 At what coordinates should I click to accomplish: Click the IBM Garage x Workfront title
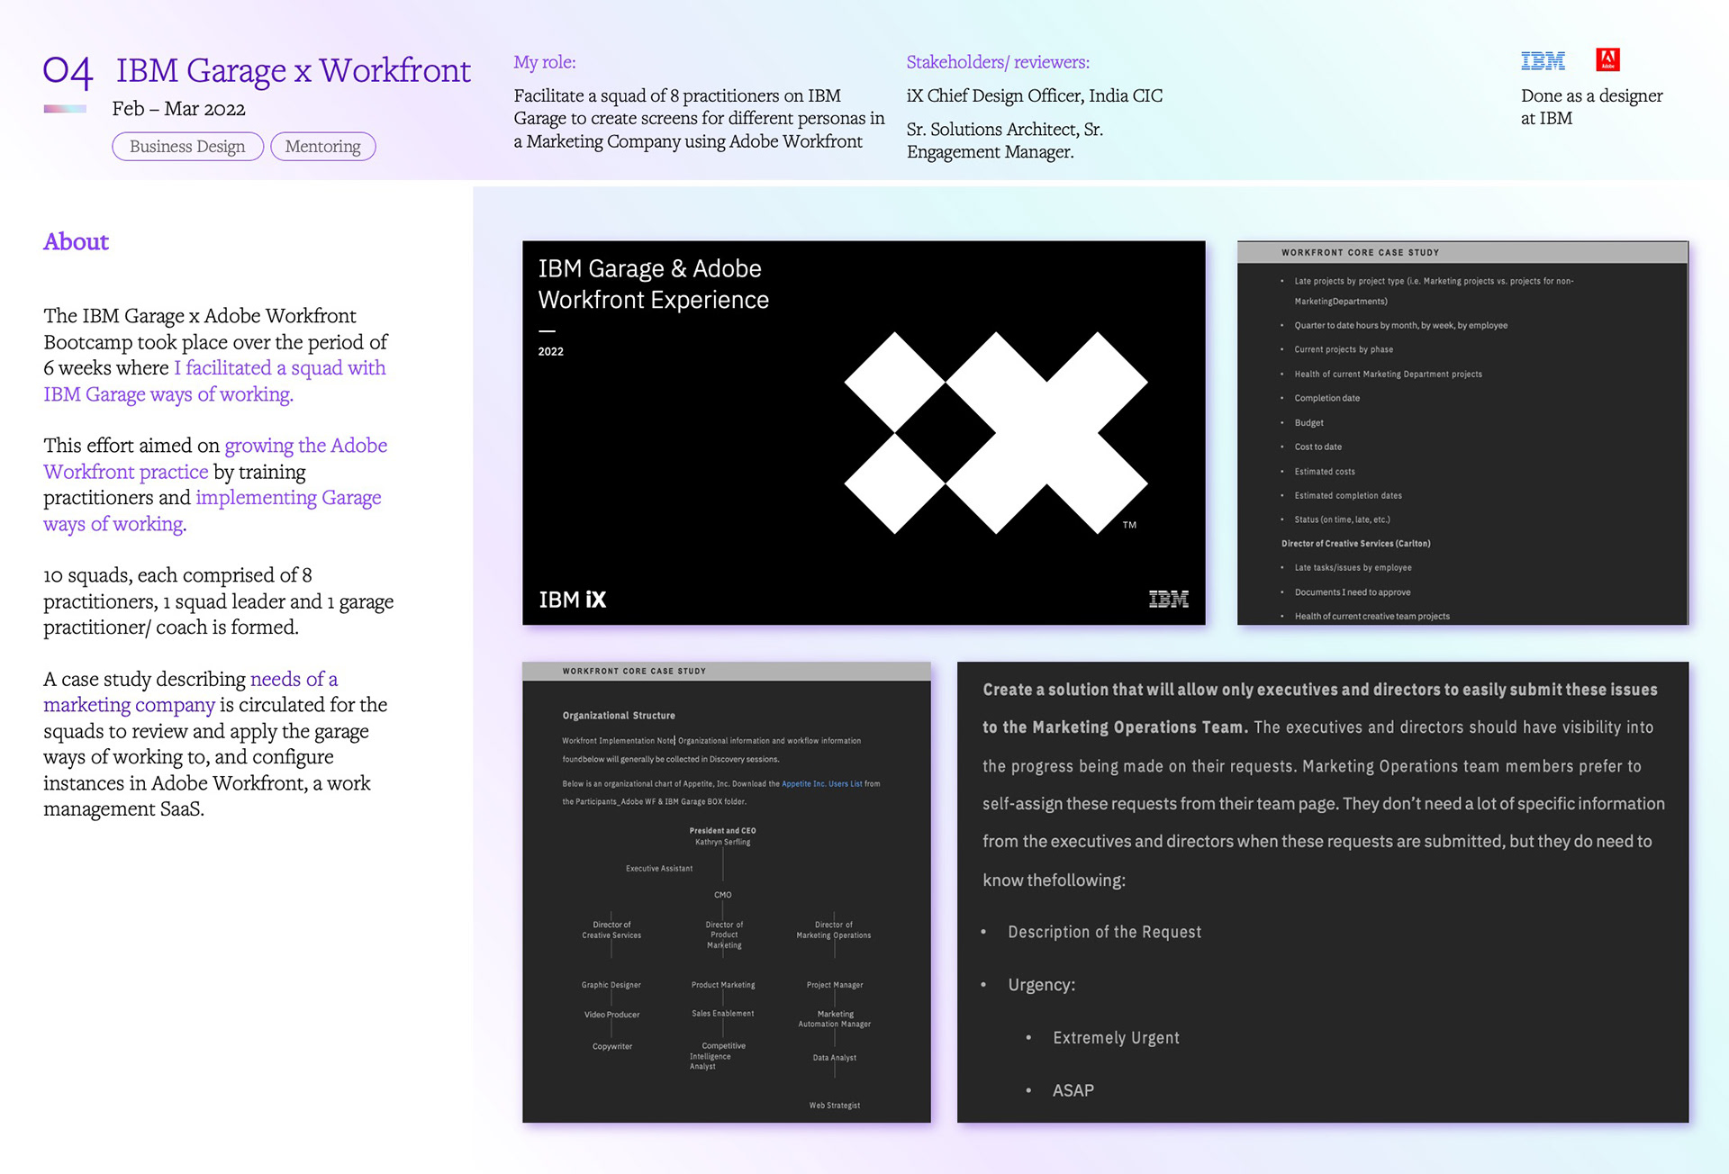point(293,71)
